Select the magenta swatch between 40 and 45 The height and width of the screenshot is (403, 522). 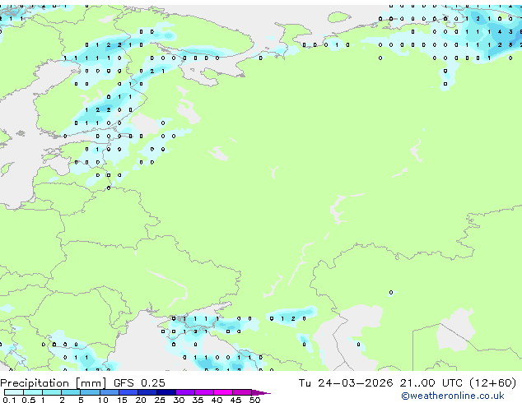tap(223, 392)
